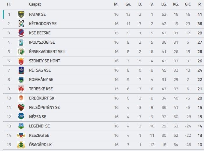
Task: Select the TERESKE KSE crest icon
Action: [21, 89]
